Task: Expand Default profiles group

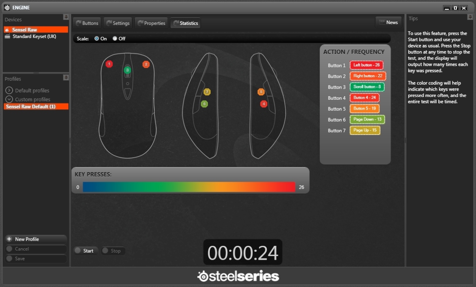Action: (x=9, y=90)
